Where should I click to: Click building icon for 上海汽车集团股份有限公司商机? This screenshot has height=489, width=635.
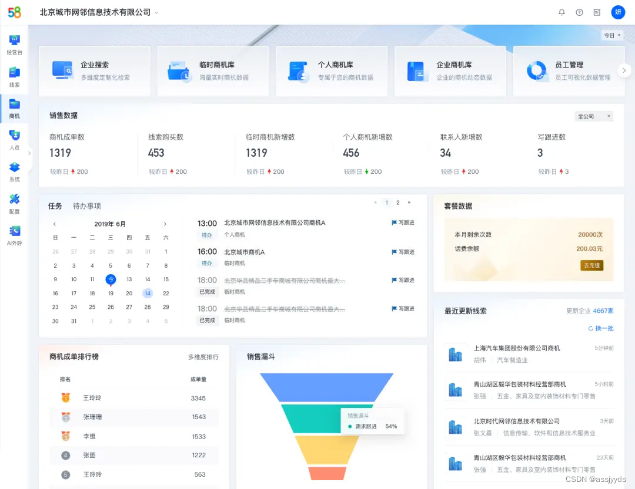[455, 355]
